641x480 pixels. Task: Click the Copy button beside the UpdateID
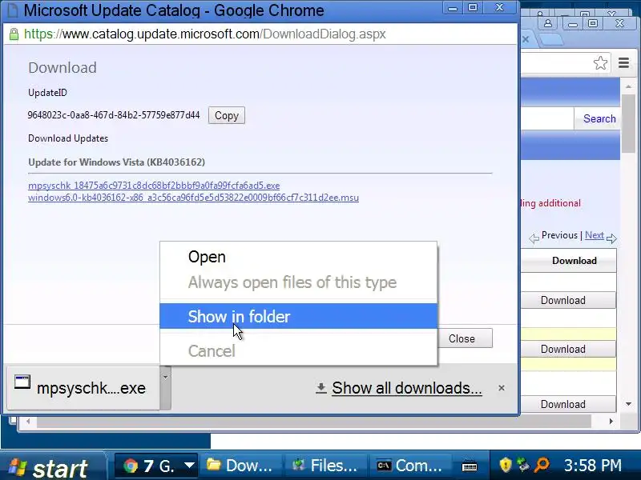(x=227, y=115)
